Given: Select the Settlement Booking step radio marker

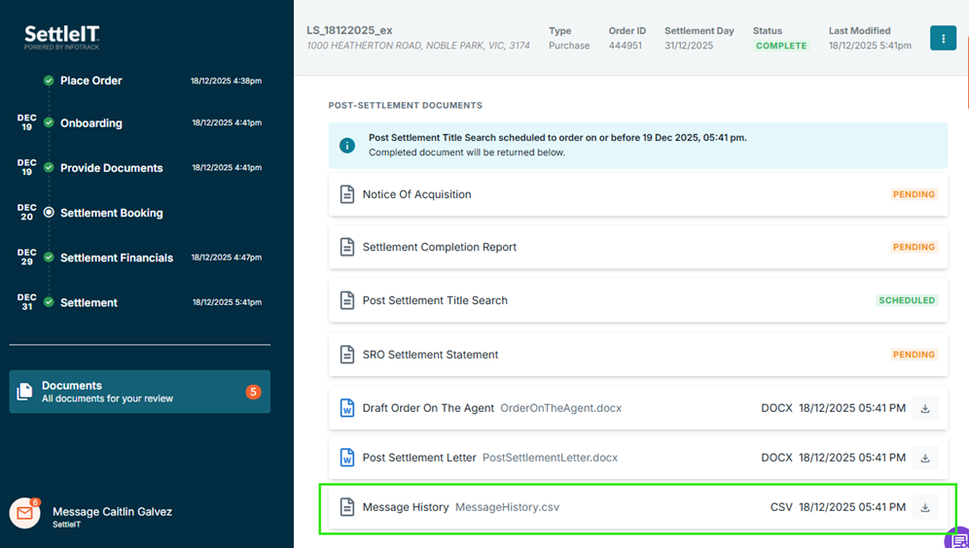Looking at the screenshot, I should click(x=49, y=212).
